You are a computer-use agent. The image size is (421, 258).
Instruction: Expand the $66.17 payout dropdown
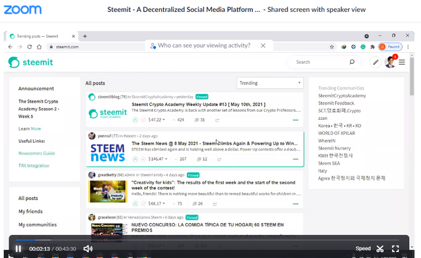point(157,204)
